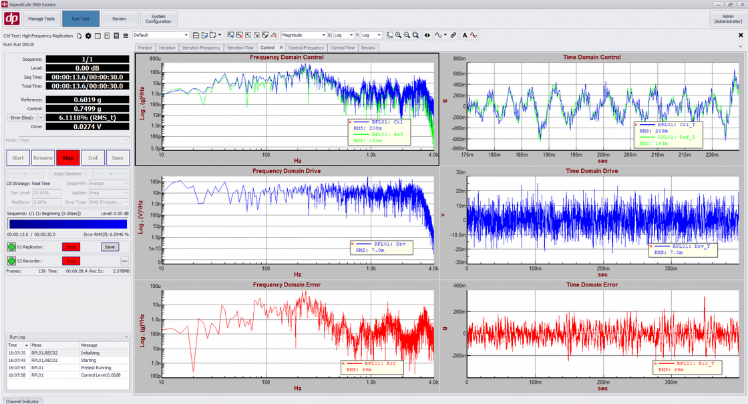The height and width of the screenshot is (404, 748).
Task: Open the Default layout dropdown
Action: [x=186, y=35]
